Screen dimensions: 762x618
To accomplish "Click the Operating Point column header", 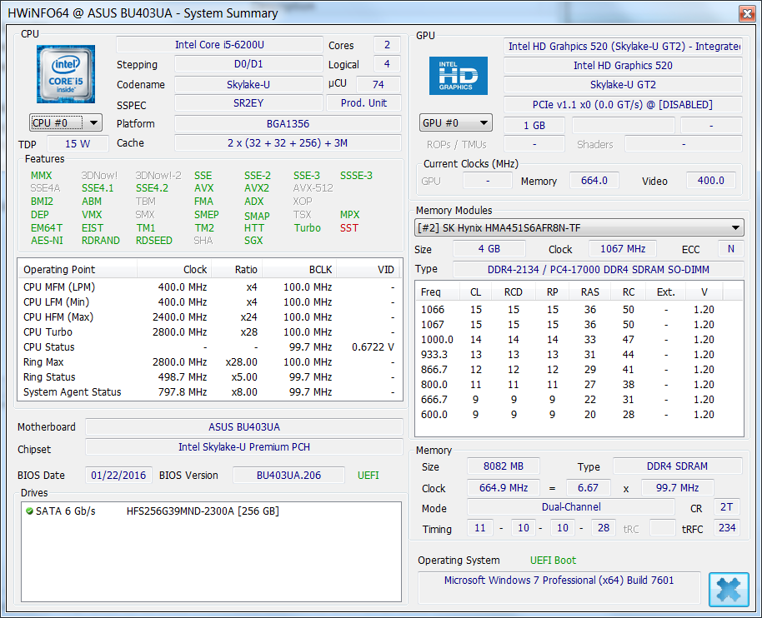I will coord(78,269).
